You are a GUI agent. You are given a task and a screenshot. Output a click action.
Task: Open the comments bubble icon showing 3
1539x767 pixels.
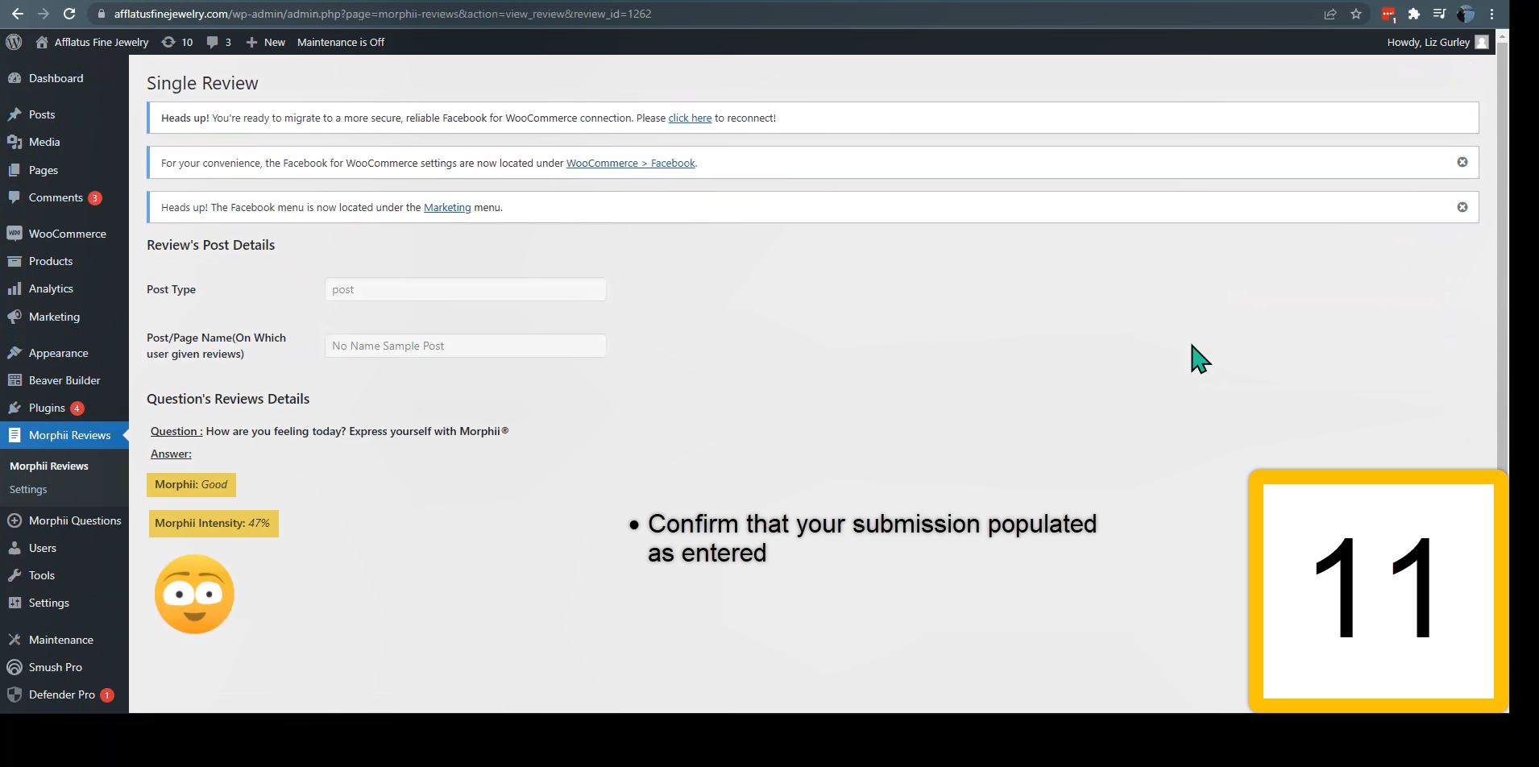pos(212,42)
